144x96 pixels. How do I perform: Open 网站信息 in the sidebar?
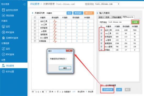(8, 16)
